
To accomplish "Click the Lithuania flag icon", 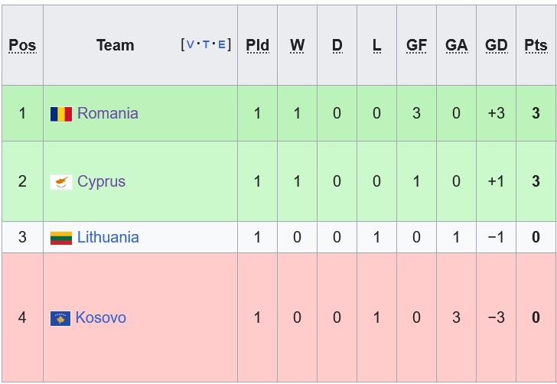I will [x=61, y=238].
